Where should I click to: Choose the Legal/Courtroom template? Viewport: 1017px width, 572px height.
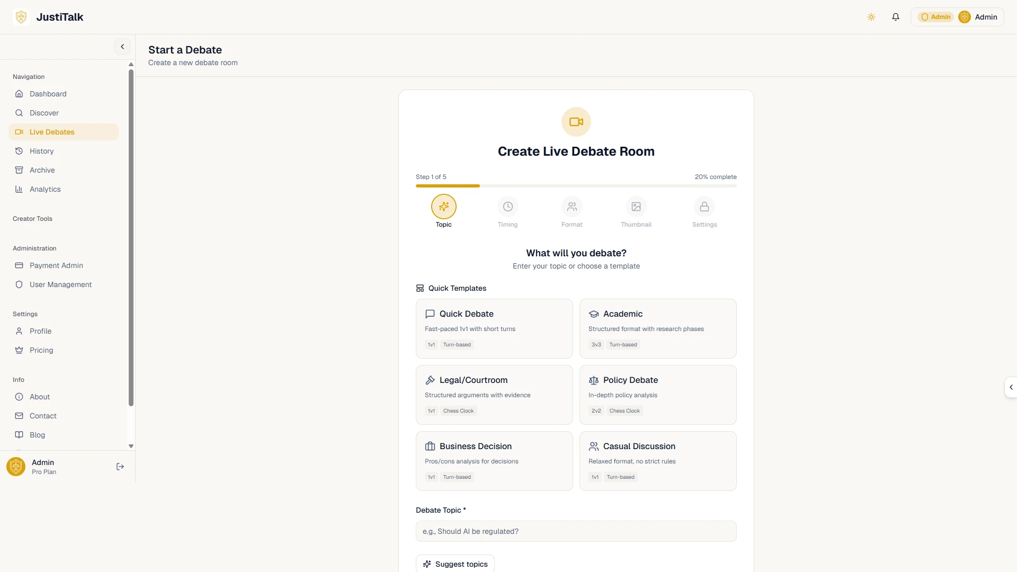point(494,395)
